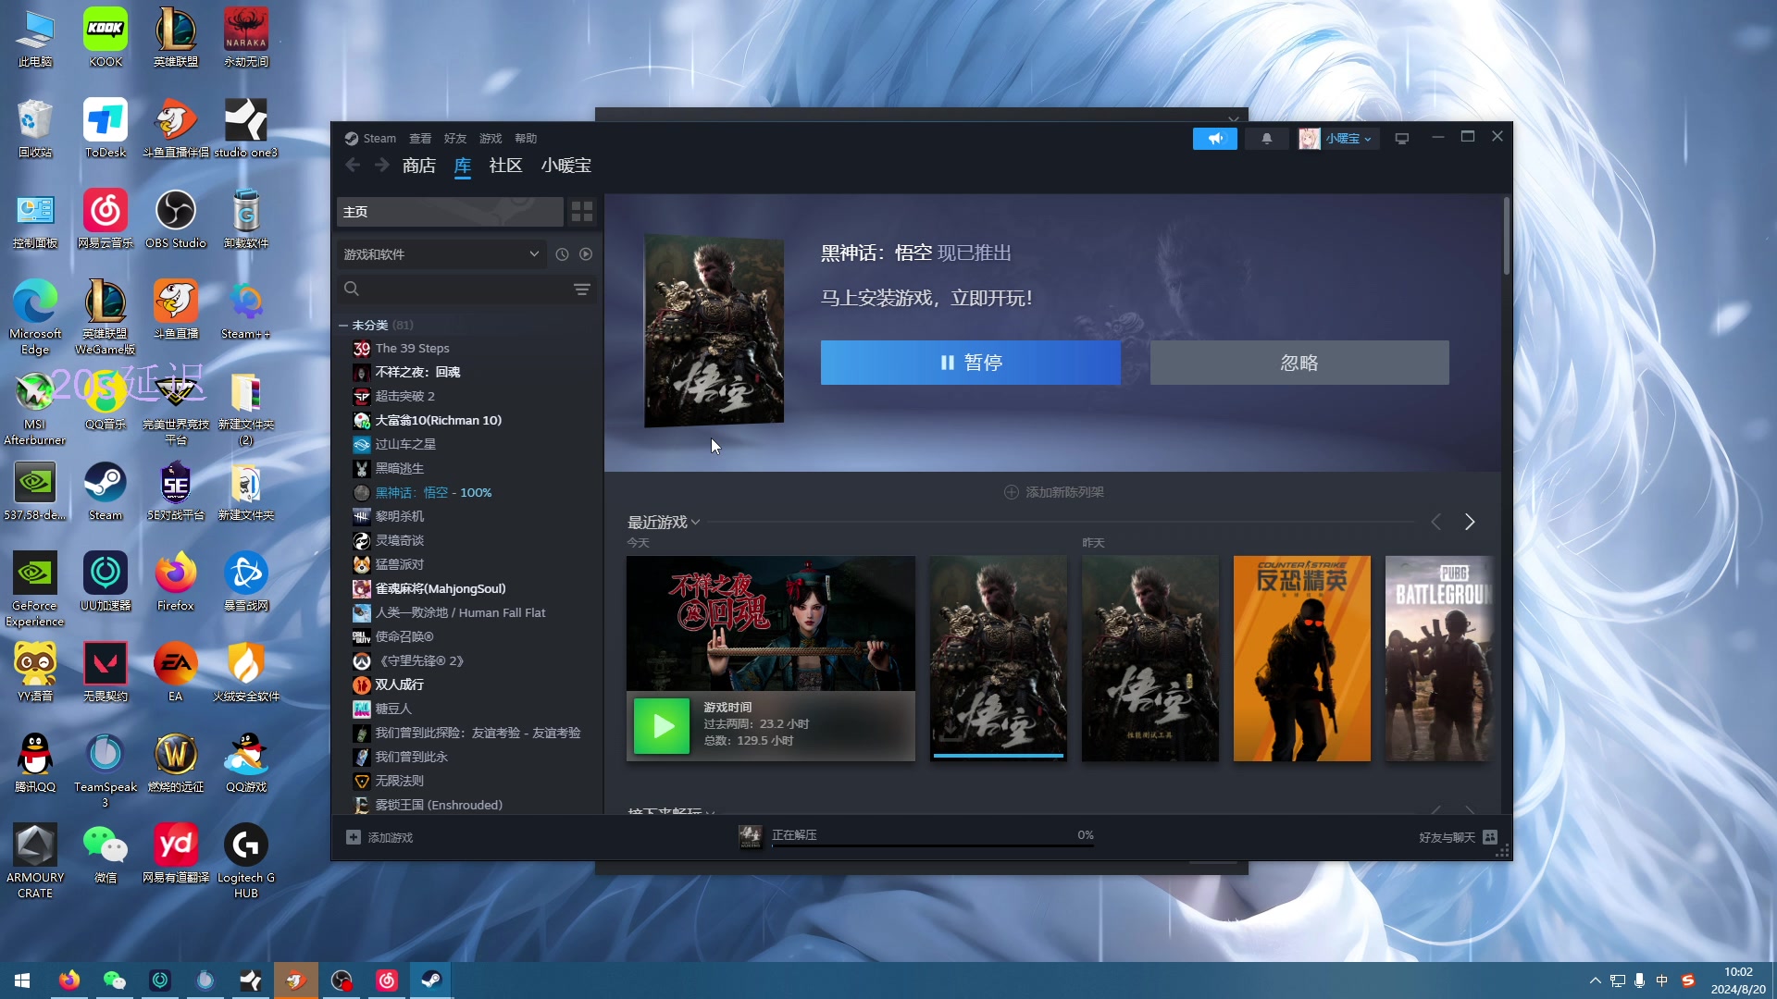Open GeForce Experience desktop icon
Viewport: 1777px width, 999px height.
pos(34,590)
